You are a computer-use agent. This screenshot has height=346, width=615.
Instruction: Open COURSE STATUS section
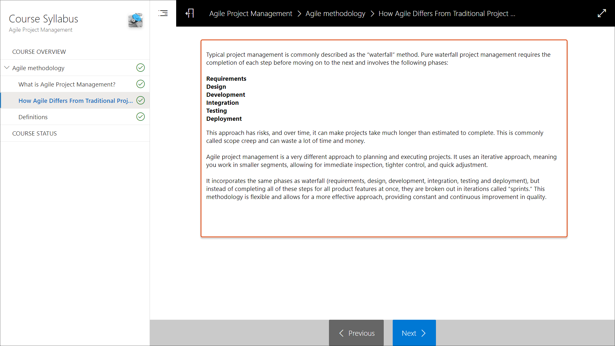[x=35, y=133]
